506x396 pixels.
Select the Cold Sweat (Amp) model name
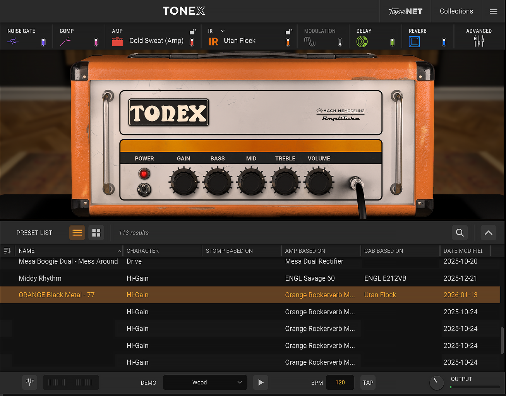click(x=156, y=41)
